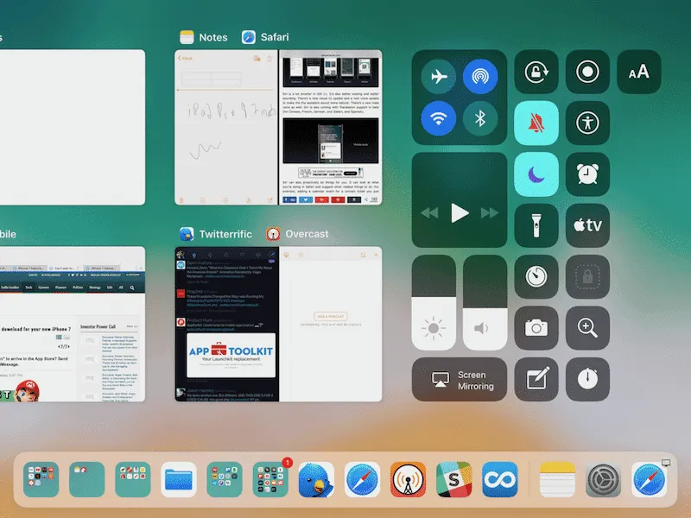Turn off Wi-Fi toggle
Viewport: 691px width, 518px height.
(x=439, y=119)
